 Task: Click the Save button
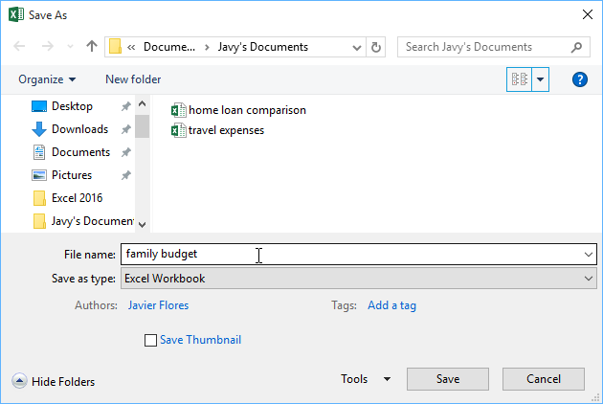click(x=448, y=379)
